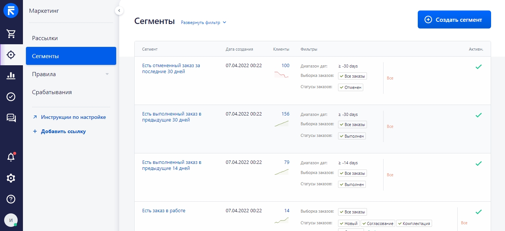This screenshot has width=505, height=231.
Task: Click the RetailCRM logo
Action: click(11, 10)
